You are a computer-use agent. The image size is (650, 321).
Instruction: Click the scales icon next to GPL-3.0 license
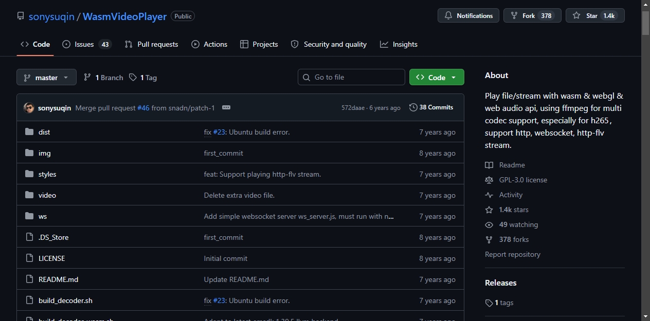(x=489, y=180)
